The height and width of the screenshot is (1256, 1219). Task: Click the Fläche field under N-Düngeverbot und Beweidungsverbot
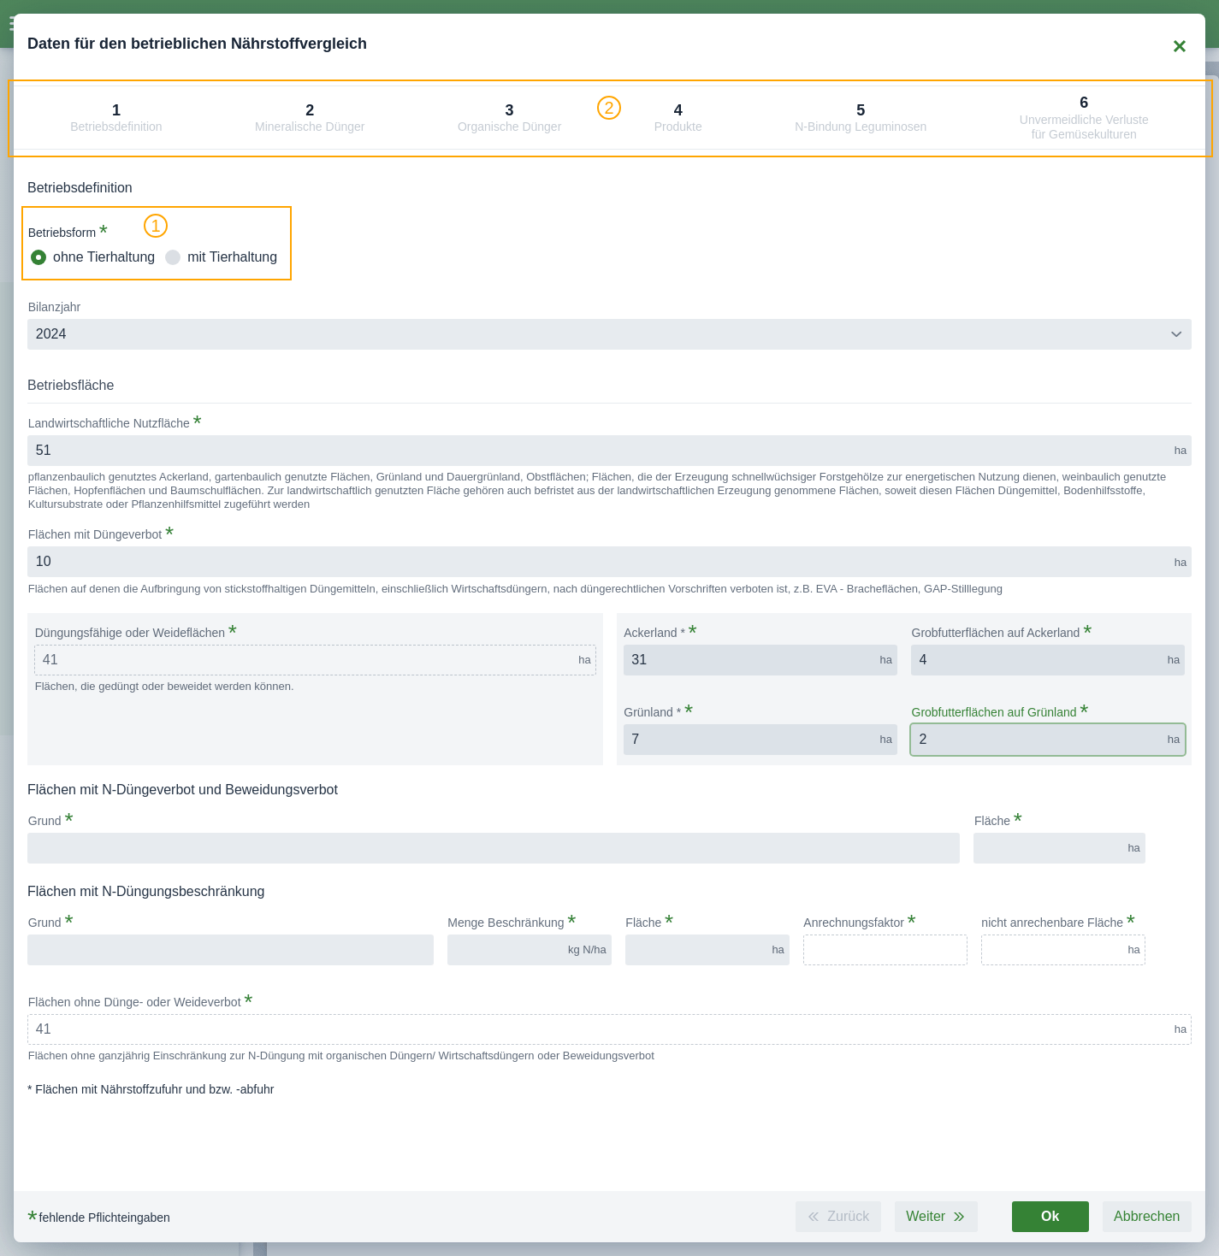(x=1059, y=848)
